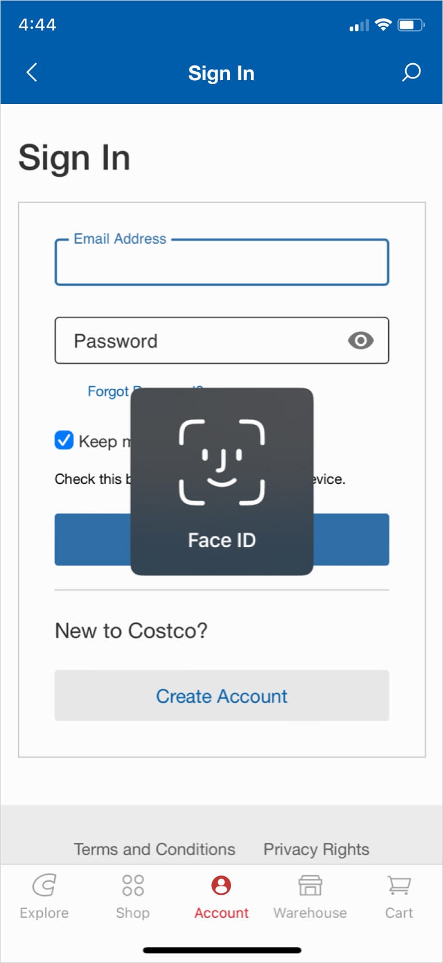Image resolution: width=443 pixels, height=963 pixels.
Task: Open the Privacy Rights link
Action: 316,849
